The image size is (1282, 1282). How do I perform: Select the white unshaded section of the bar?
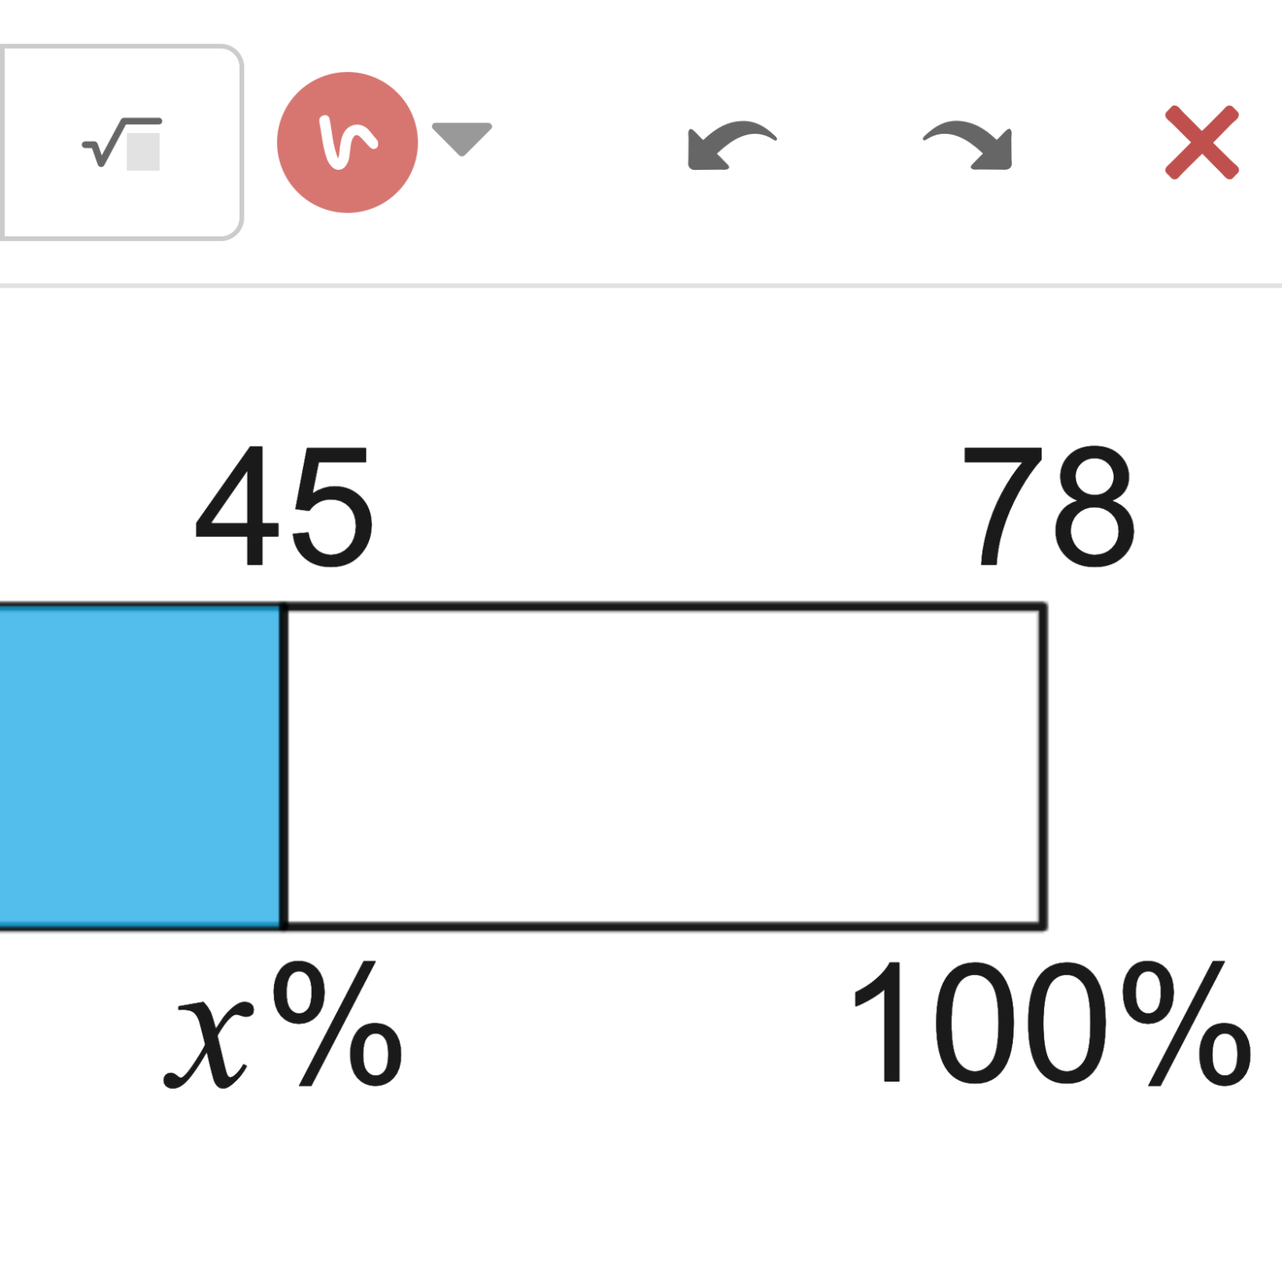[x=663, y=767]
